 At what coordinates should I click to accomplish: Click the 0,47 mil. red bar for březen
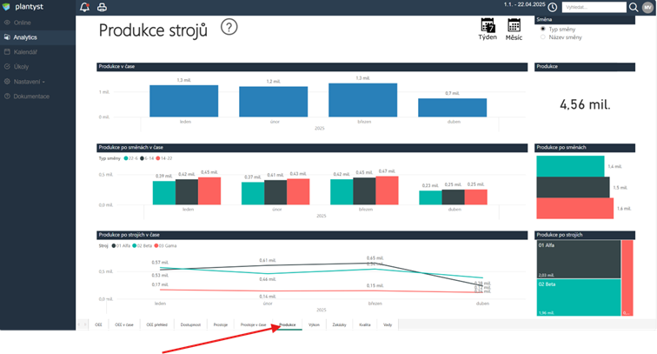pos(388,190)
